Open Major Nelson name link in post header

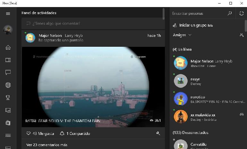point(50,36)
